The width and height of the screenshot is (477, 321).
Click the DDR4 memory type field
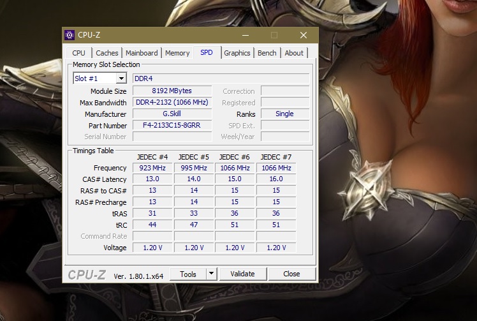click(221, 78)
